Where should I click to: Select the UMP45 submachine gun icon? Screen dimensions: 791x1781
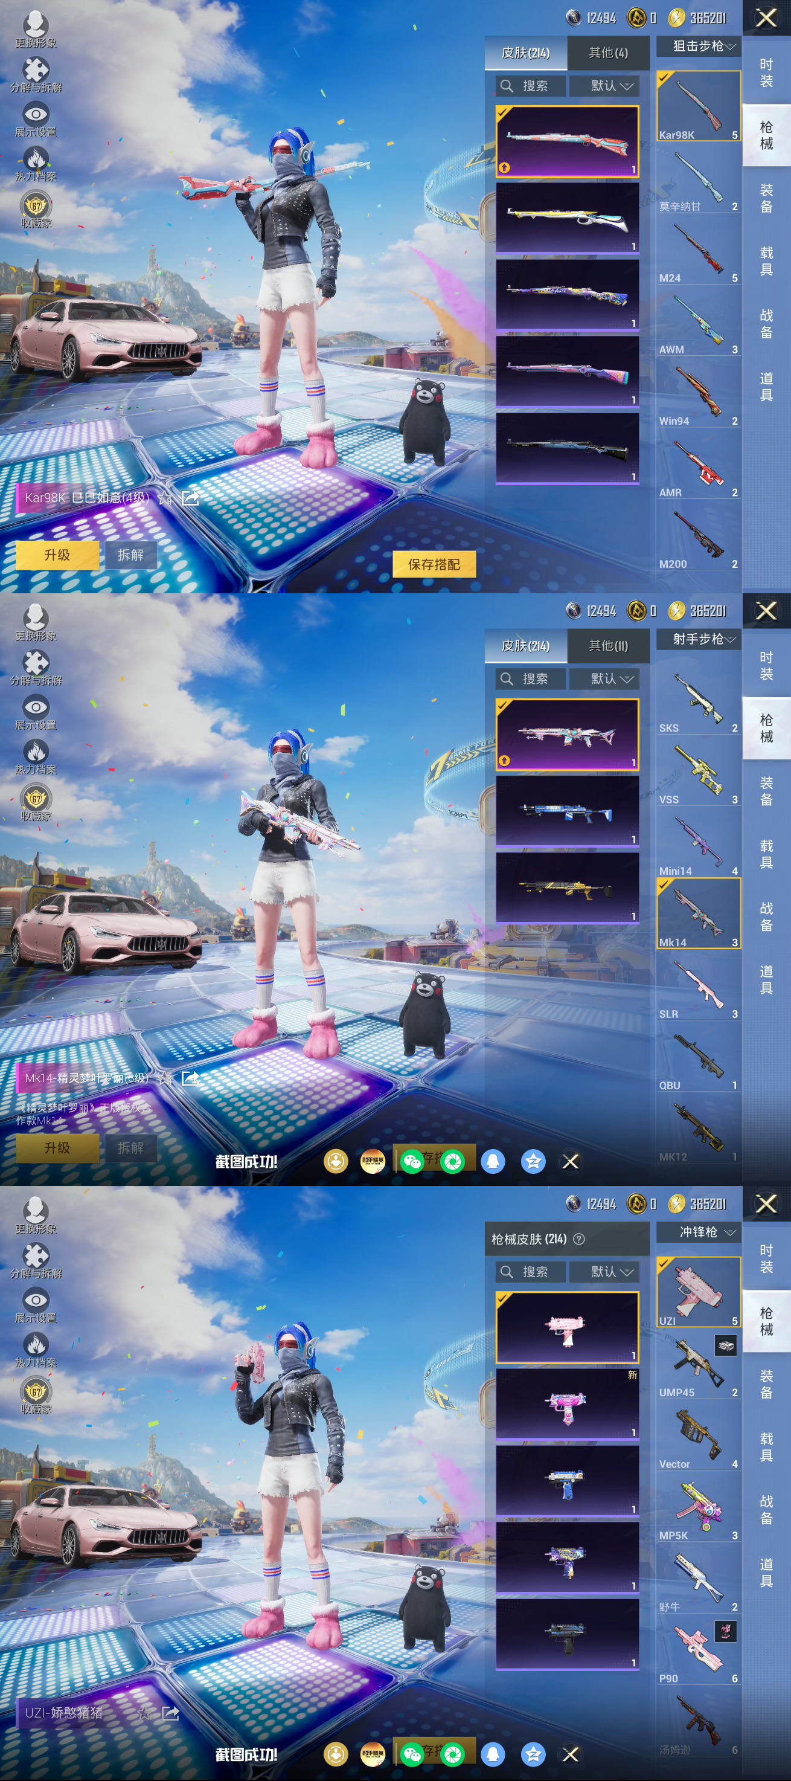(699, 1364)
